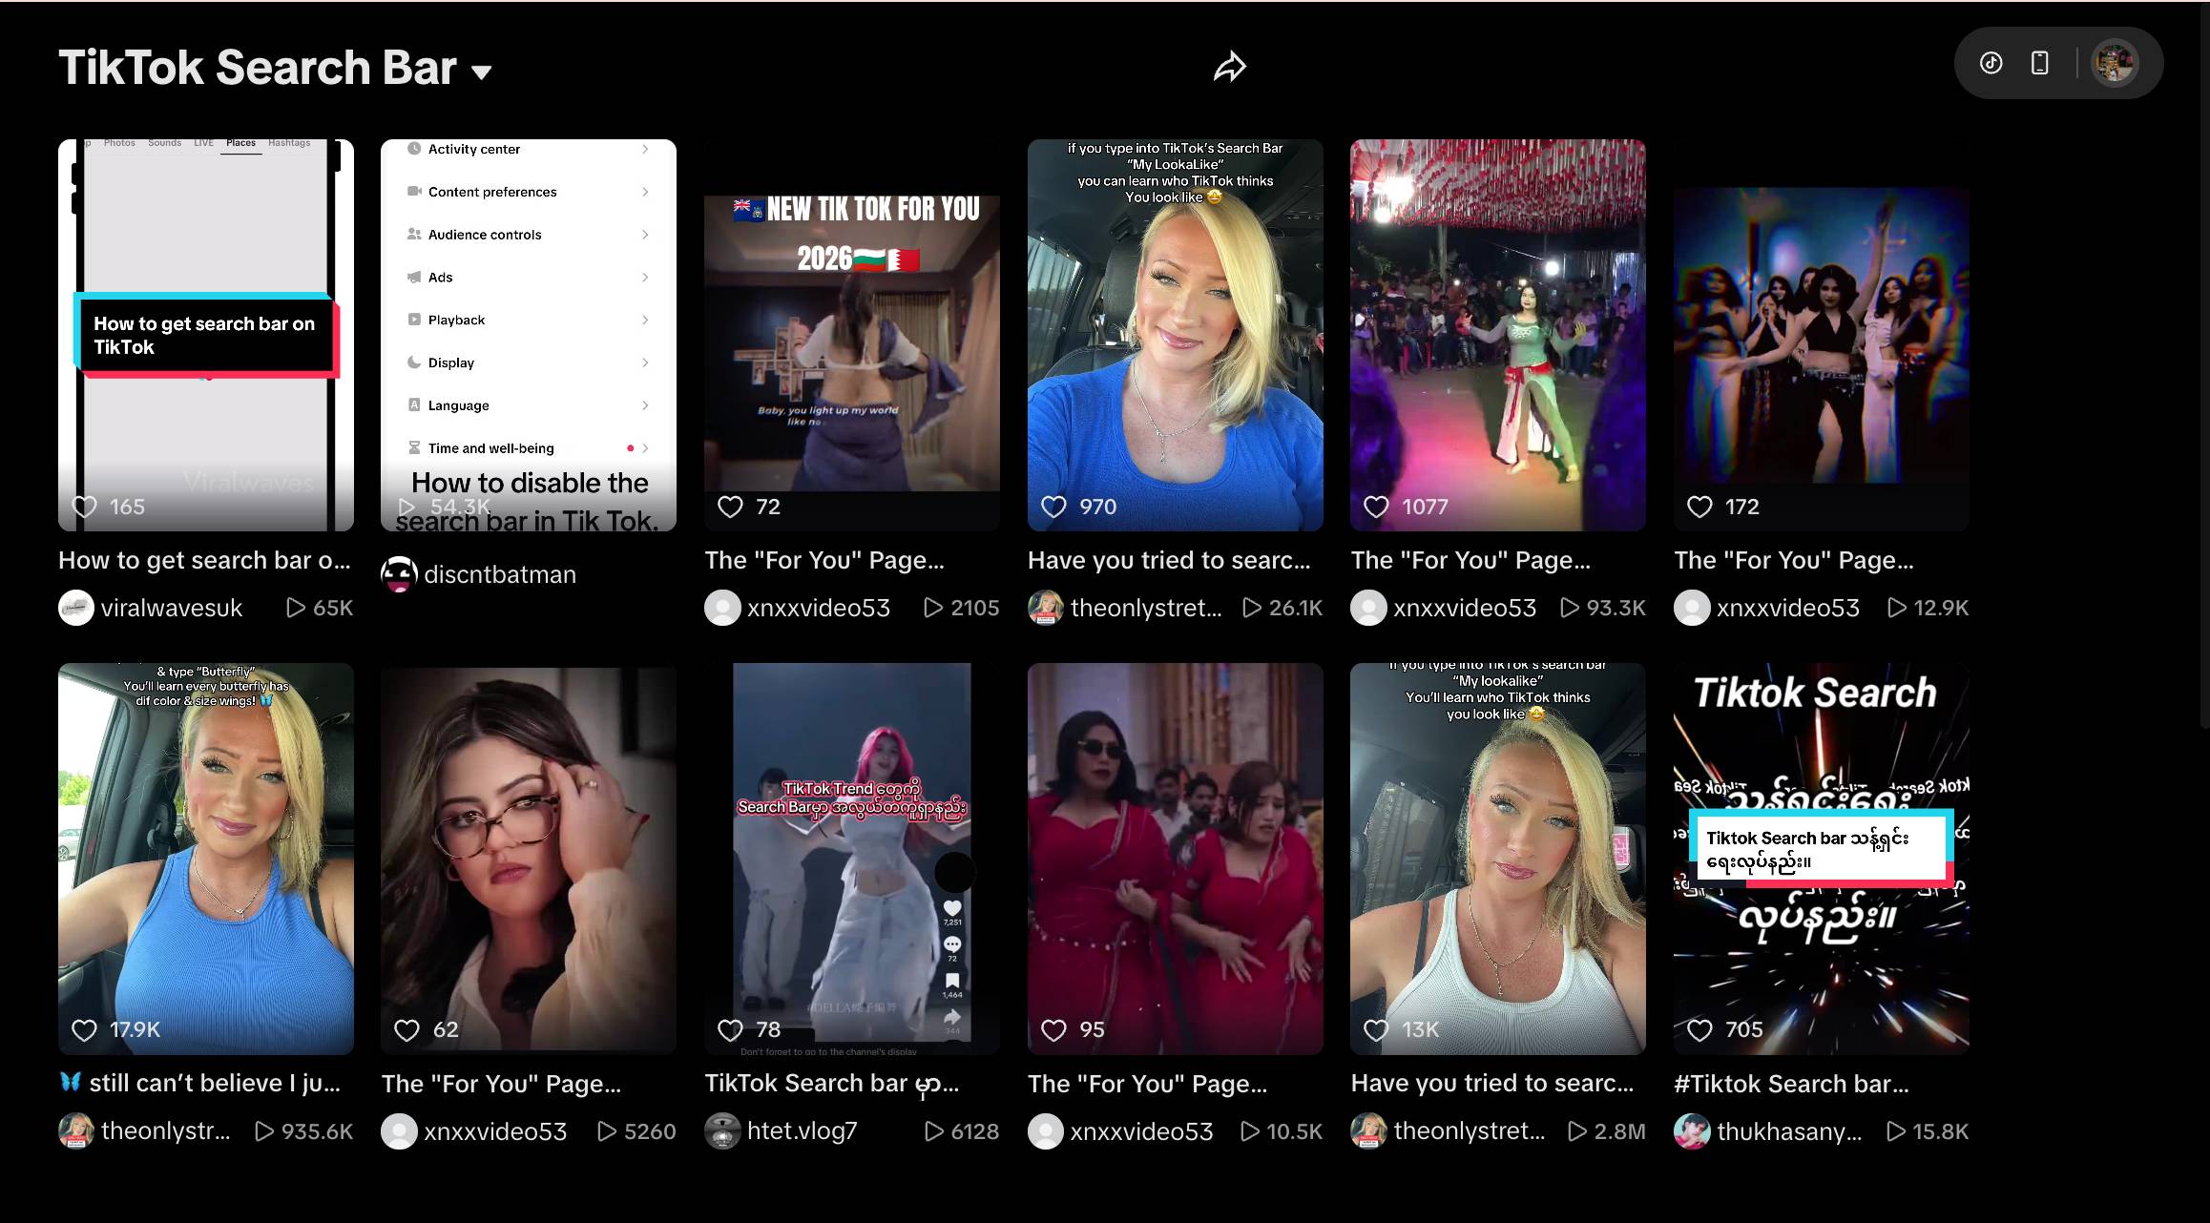Click the share arrow icon
The height and width of the screenshot is (1223, 2210).
tap(1229, 67)
